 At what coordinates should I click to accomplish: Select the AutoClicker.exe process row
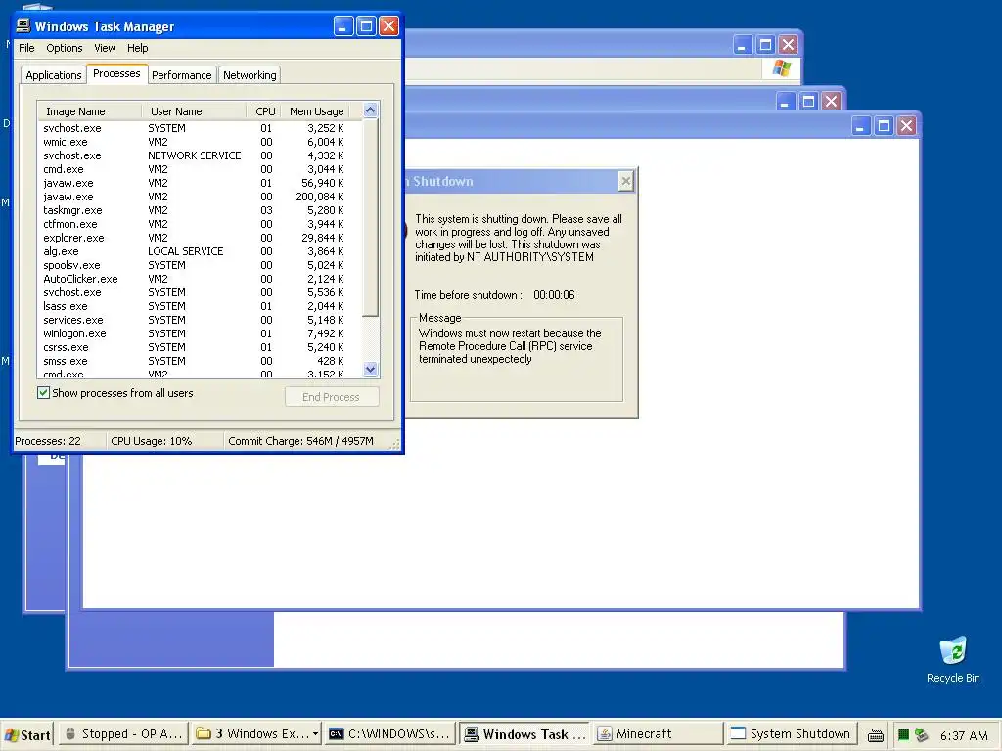[200, 279]
